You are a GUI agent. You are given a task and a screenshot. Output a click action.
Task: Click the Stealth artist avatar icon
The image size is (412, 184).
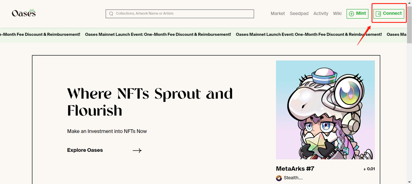279,178
